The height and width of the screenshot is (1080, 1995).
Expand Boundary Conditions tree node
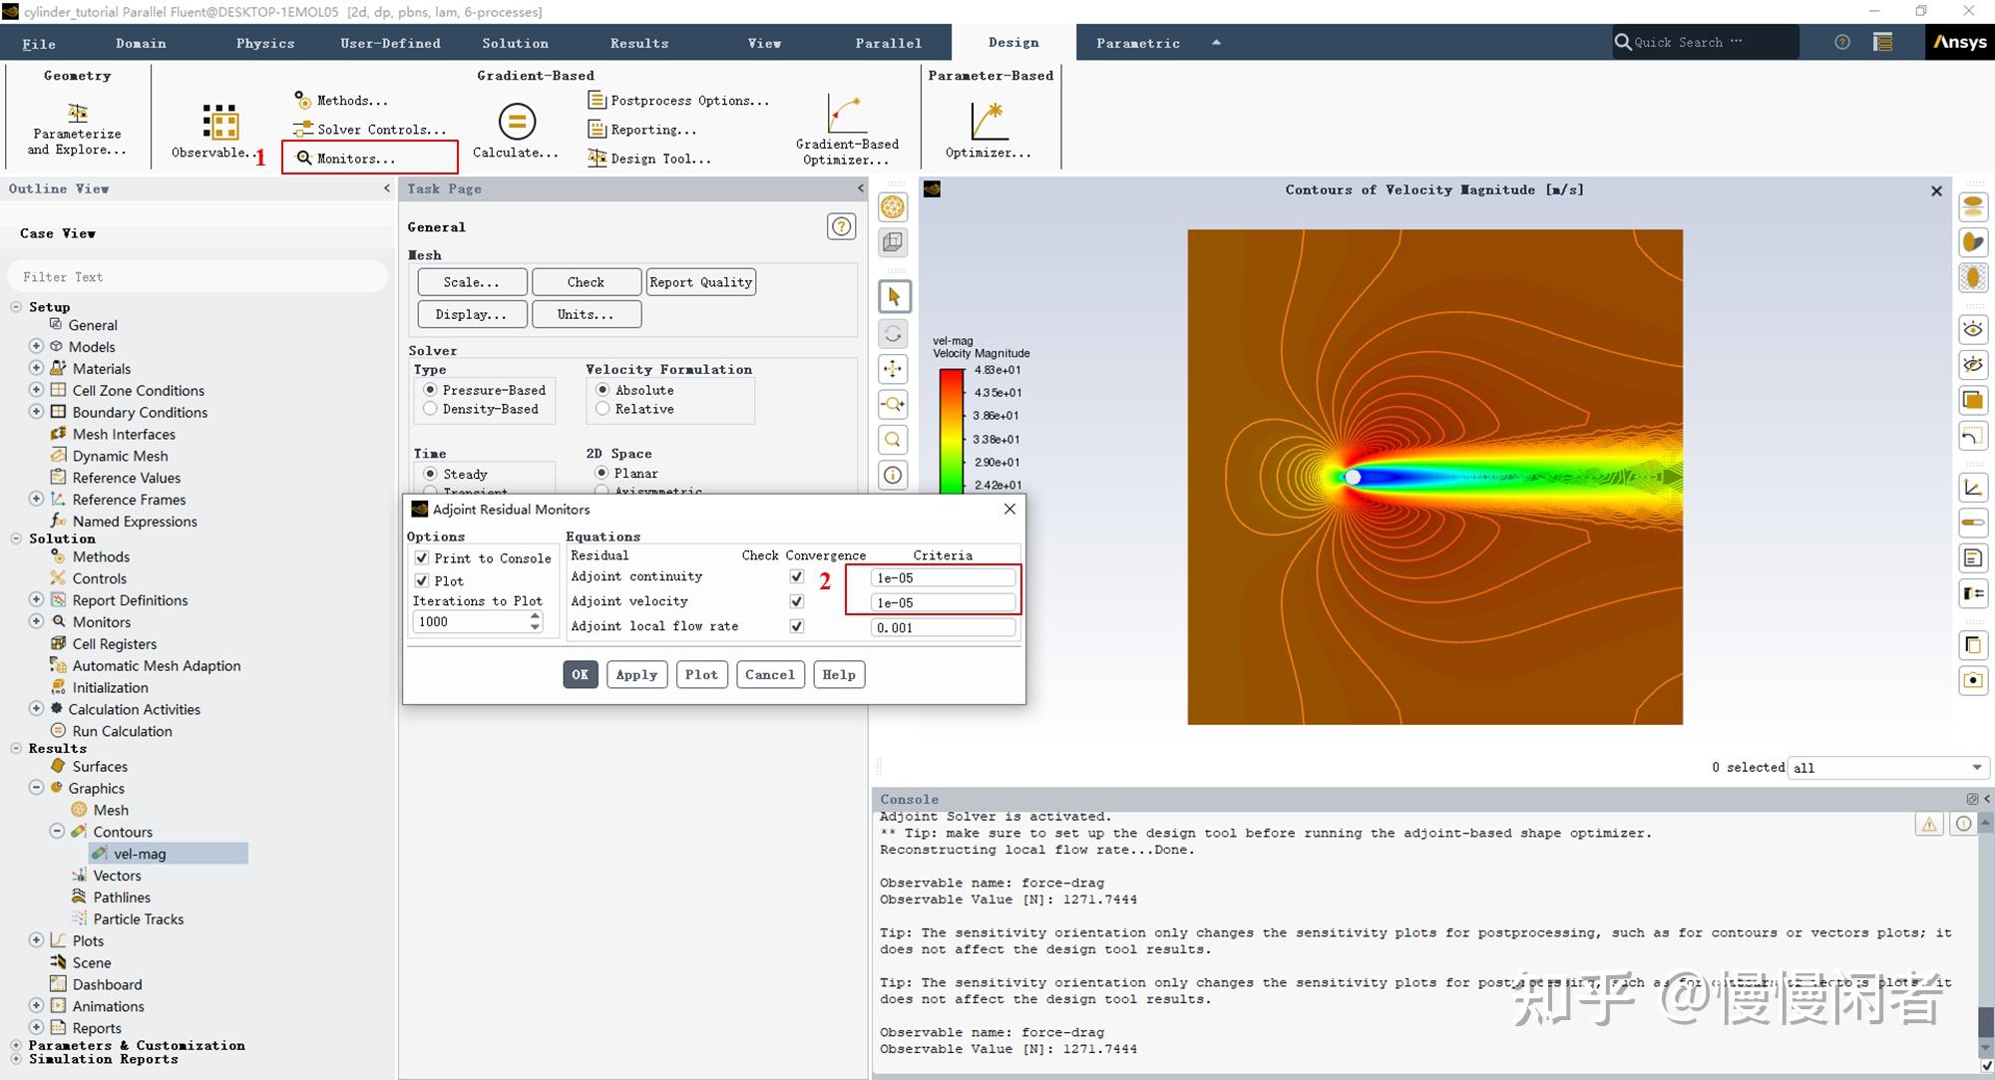(36, 412)
